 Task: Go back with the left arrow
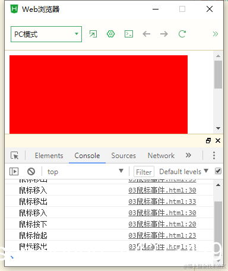(x=146, y=34)
